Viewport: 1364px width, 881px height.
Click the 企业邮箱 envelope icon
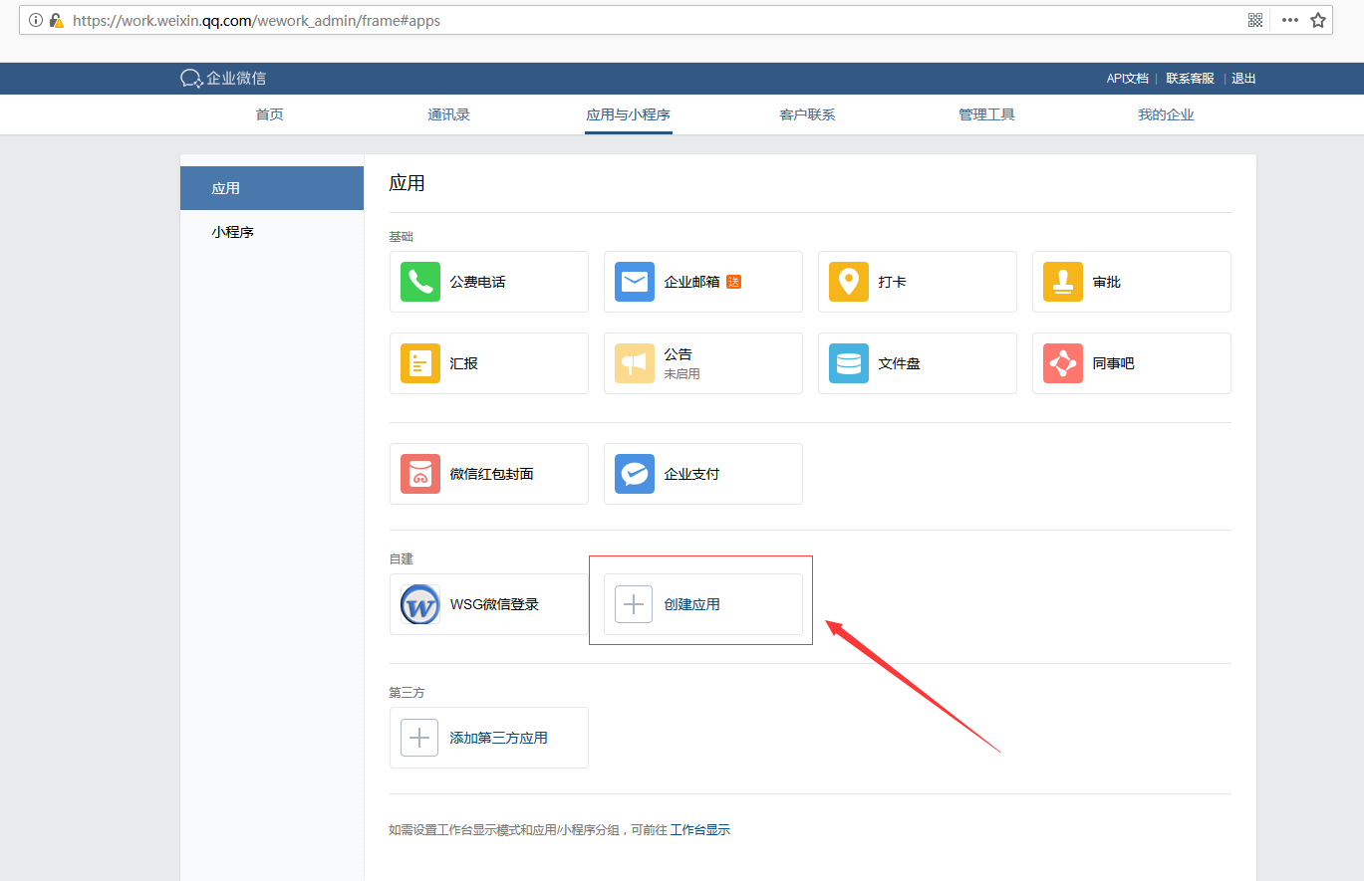pyautogui.click(x=635, y=282)
